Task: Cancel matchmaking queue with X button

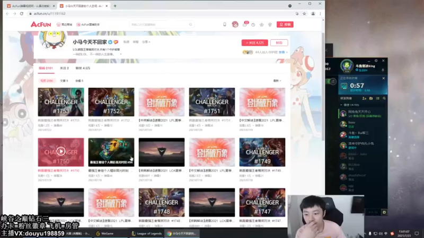Action: (x=383, y=78)
